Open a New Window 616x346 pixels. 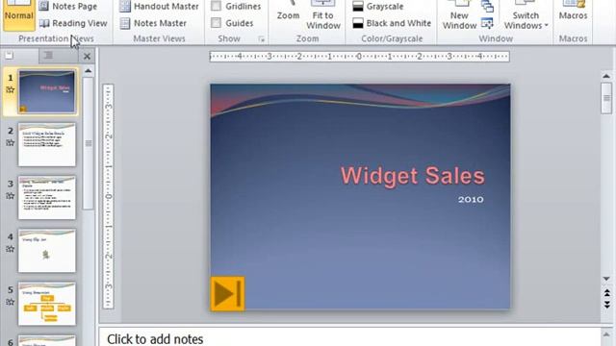(x=459, y=15)
